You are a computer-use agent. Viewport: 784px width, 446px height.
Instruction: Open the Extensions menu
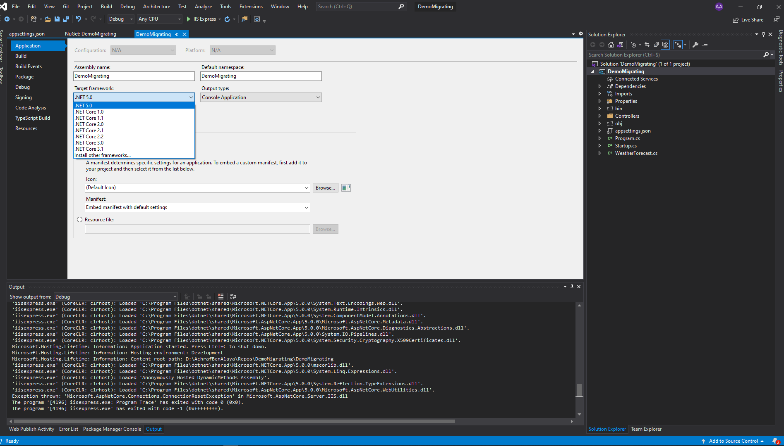click(x=251, y=7)
